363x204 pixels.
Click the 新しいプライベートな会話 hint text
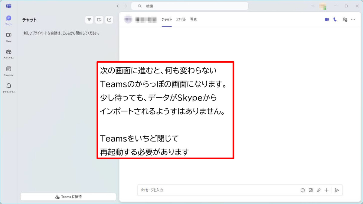(x=61, y=33)
